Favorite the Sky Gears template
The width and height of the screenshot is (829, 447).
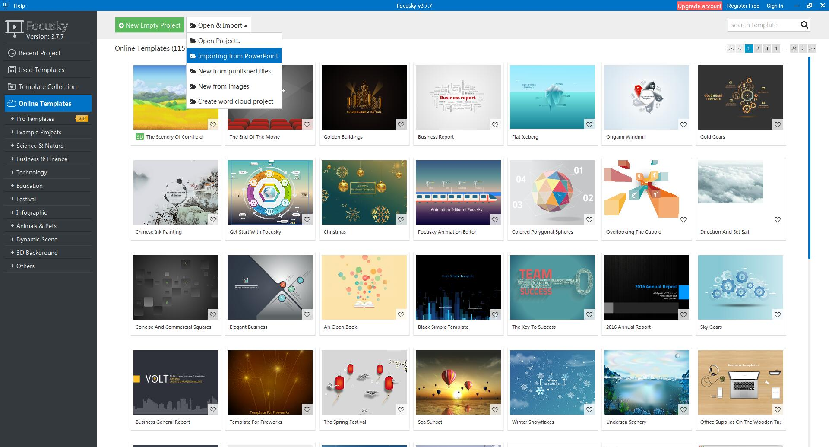(778, 314)
